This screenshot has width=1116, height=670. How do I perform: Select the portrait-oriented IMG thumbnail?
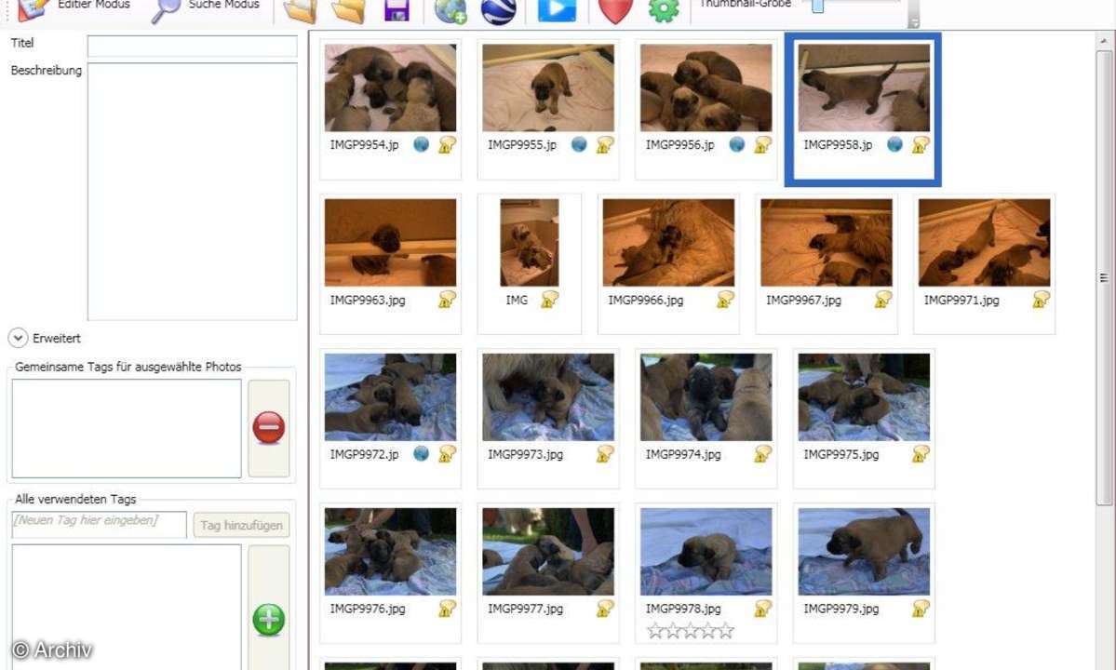pos(530,243)
